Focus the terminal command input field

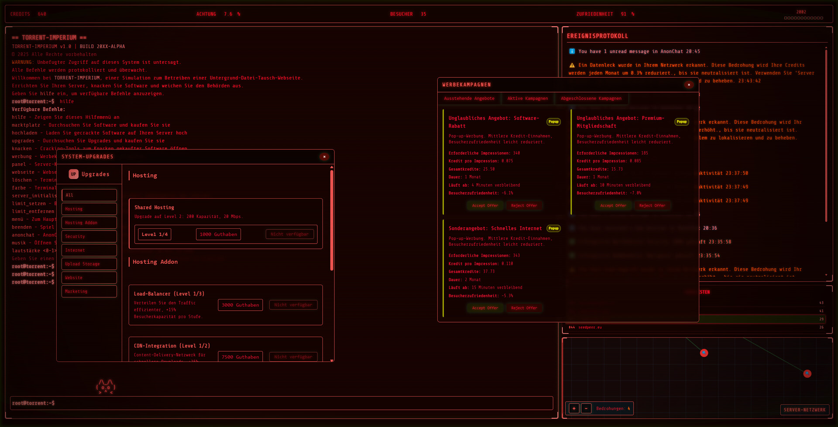click(x=282, y=403)
